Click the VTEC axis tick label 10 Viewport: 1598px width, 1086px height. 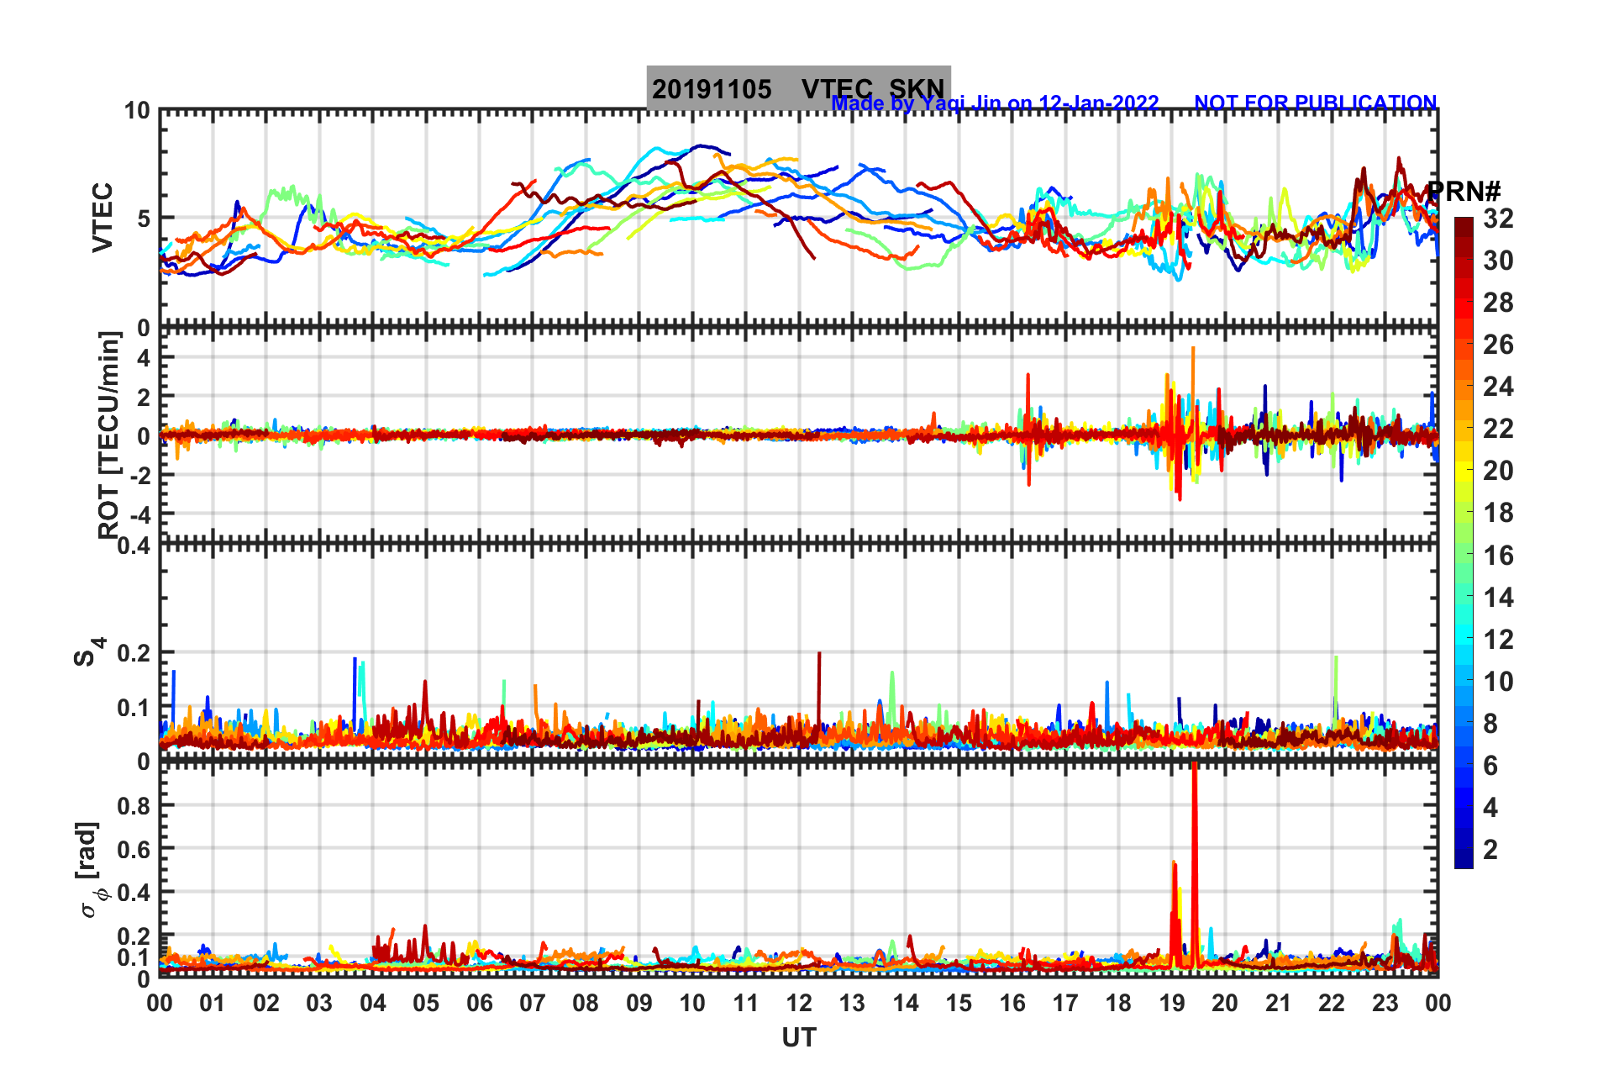point(137,111)
